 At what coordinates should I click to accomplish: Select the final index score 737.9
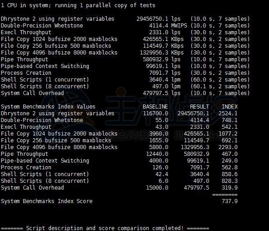pyautogui.click(x=230, y=201)
